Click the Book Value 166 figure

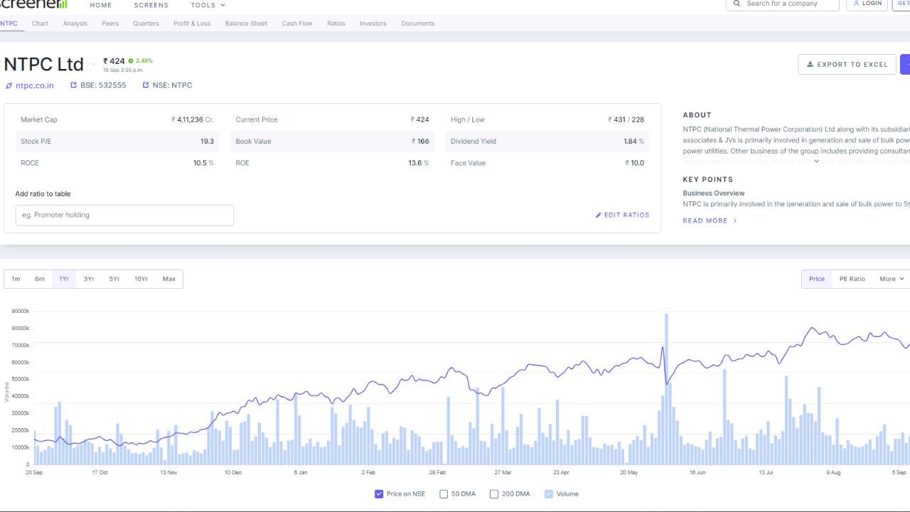coord(420,142)
